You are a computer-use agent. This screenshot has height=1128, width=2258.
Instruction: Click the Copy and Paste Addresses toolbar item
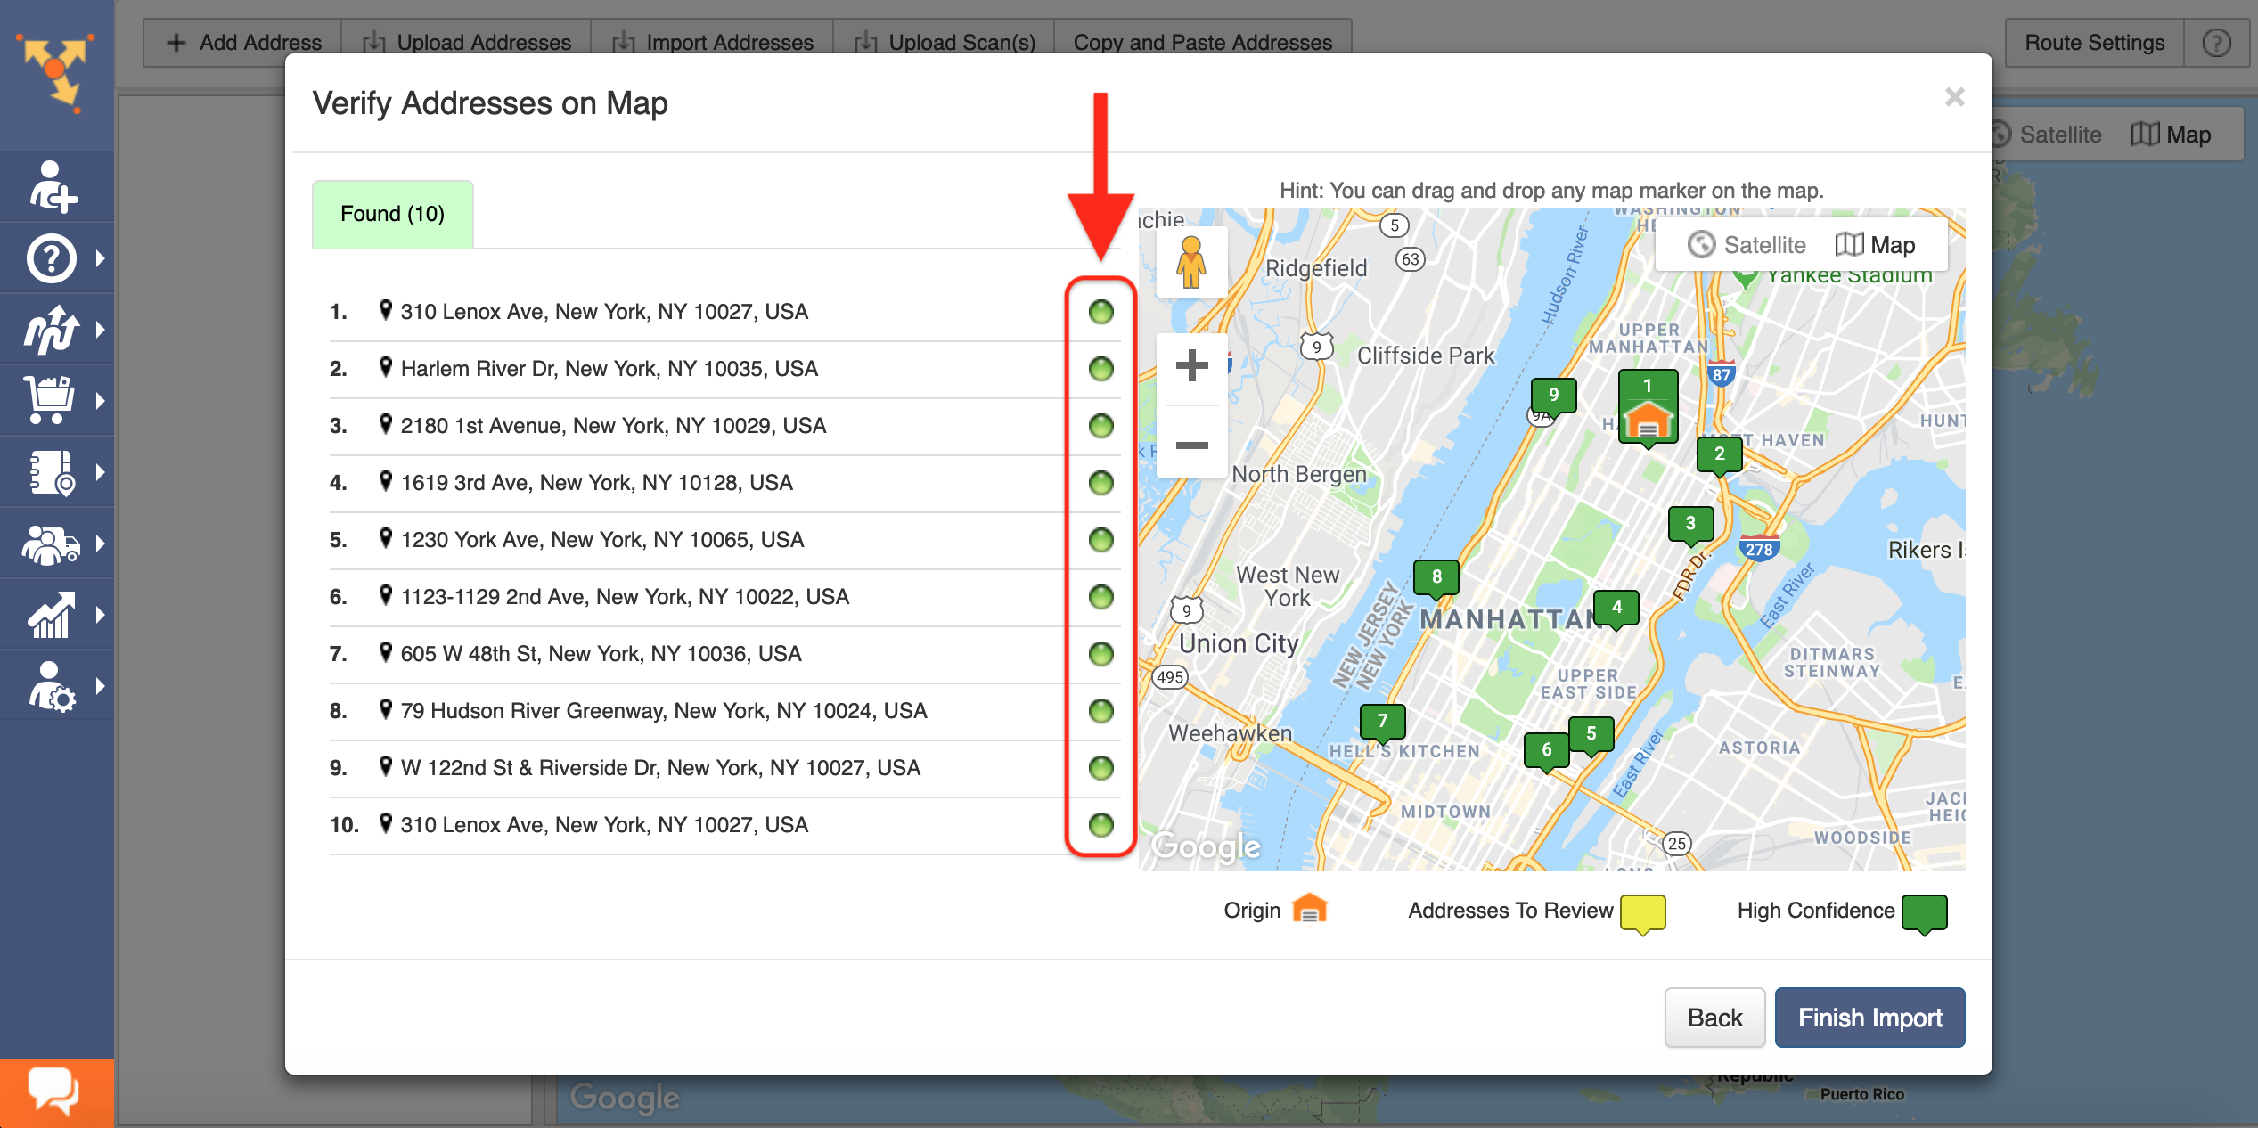(x=1201, y=42)
